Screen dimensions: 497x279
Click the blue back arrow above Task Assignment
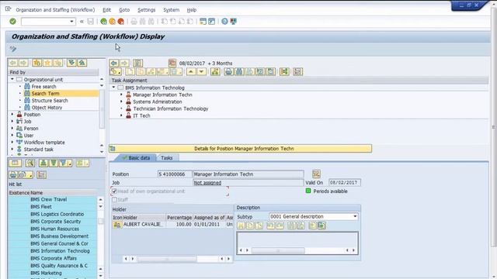coord(114,63)
